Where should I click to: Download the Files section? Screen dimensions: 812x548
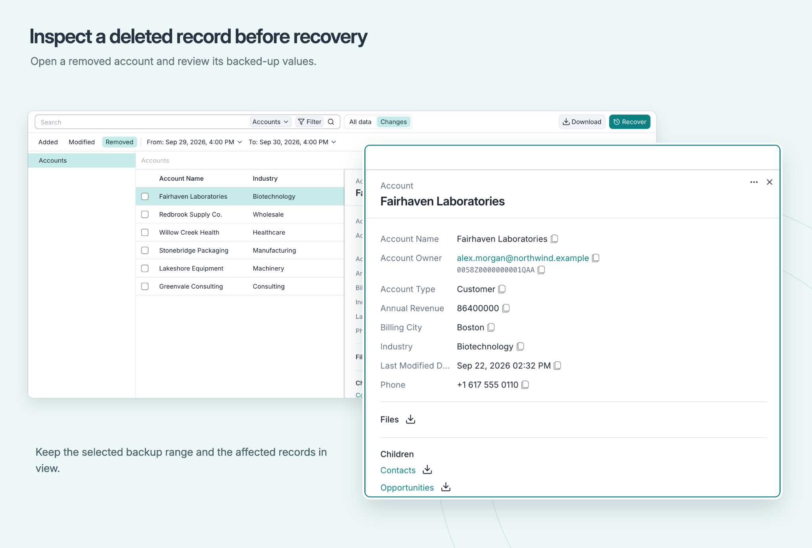pyautogui.click(x=411, y=419)
